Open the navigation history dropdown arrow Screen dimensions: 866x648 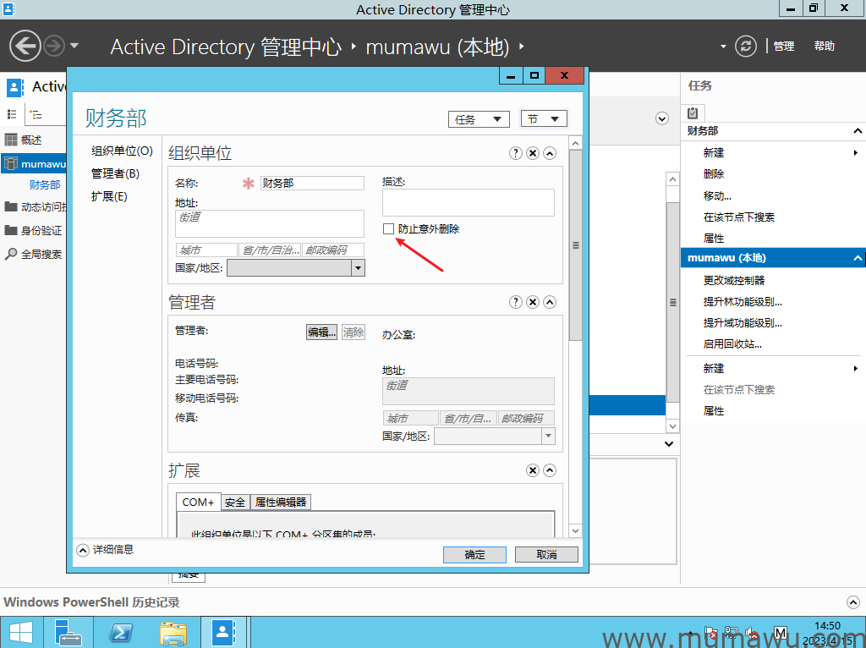tap(74, 46)
